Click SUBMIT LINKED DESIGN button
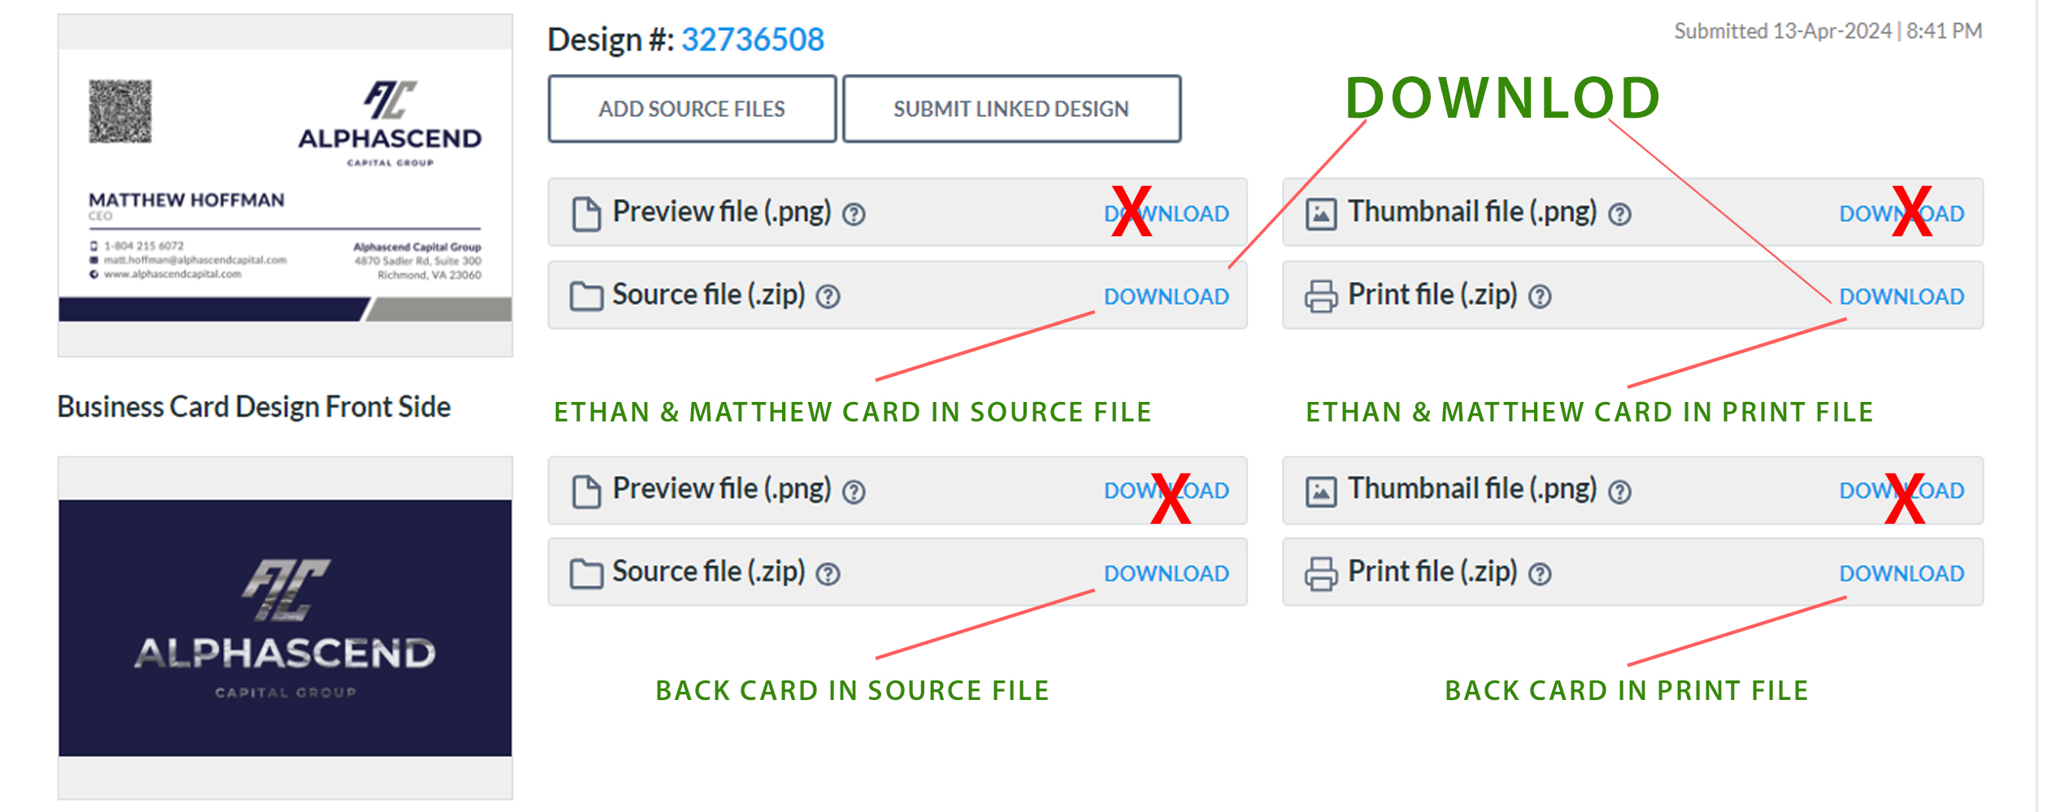2047x812 pixels. [x=1011, y=109]
